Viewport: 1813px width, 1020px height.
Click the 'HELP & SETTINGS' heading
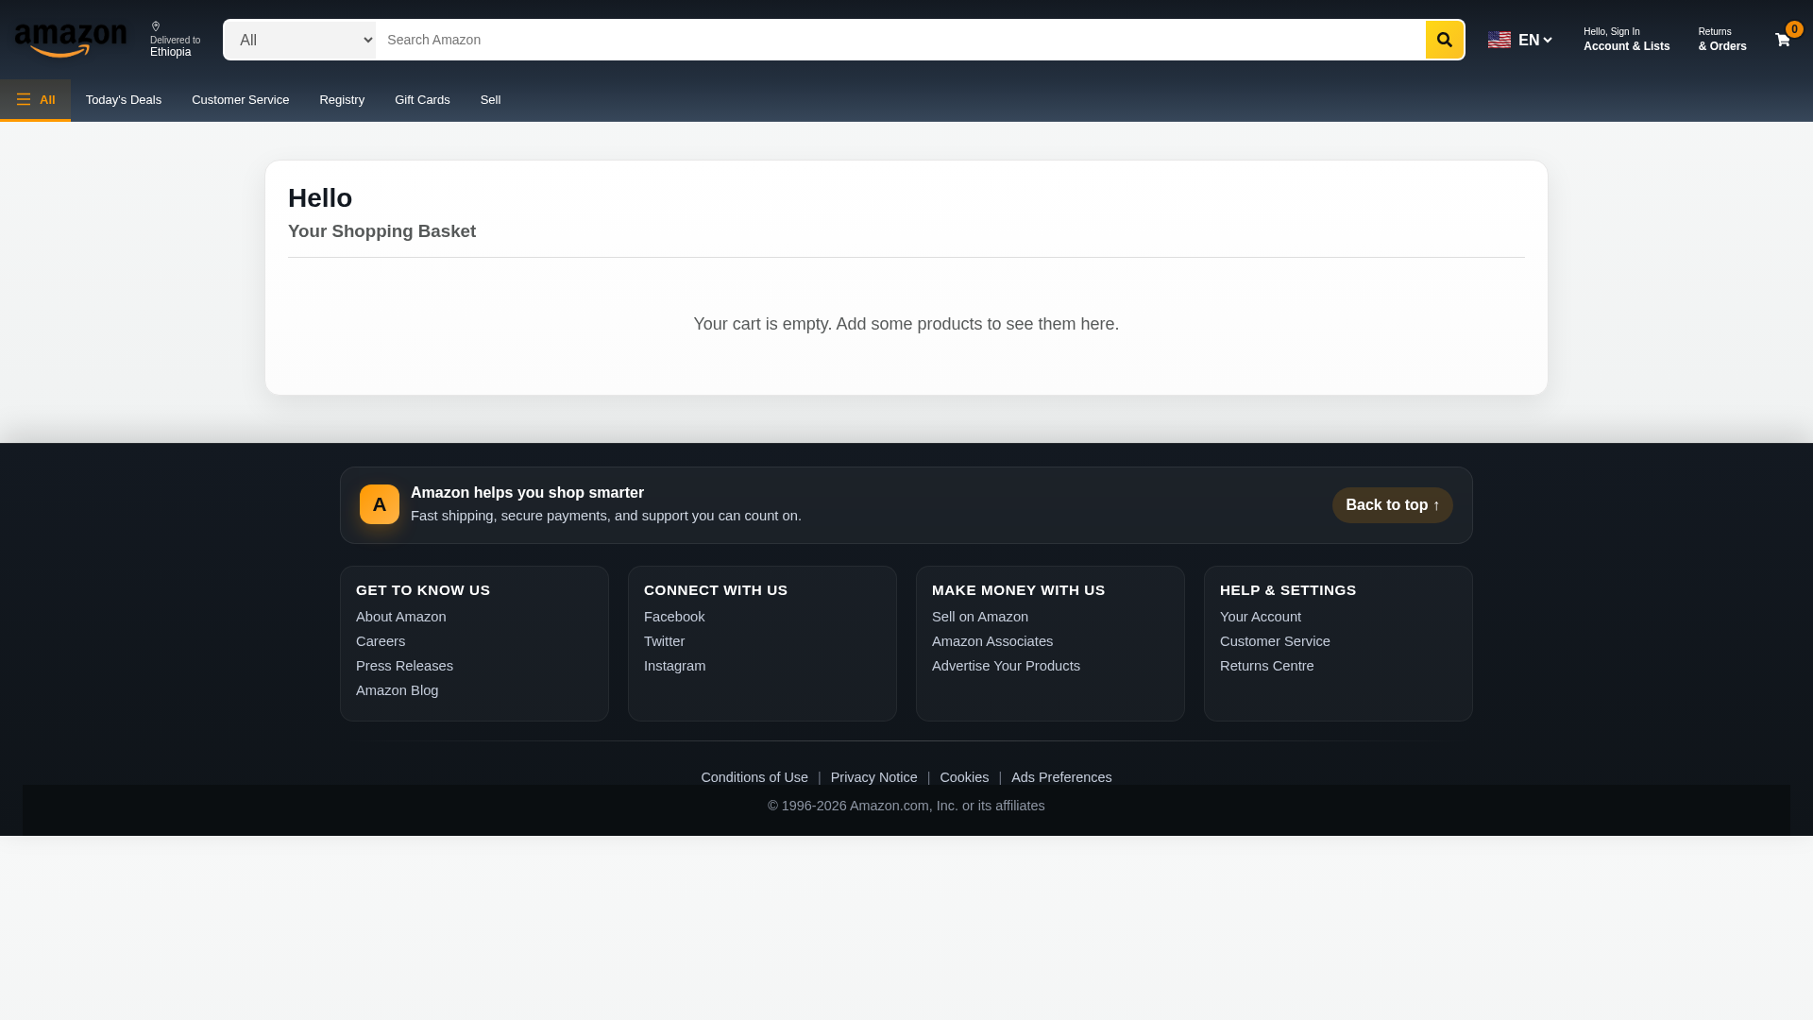pos(1288,590)
